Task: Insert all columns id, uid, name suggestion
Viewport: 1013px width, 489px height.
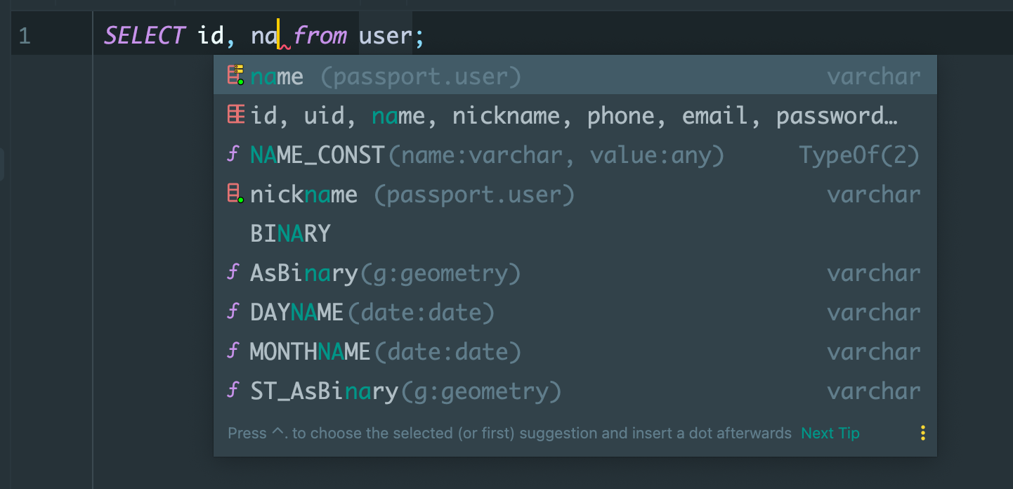Action: [x=575, y=115]
